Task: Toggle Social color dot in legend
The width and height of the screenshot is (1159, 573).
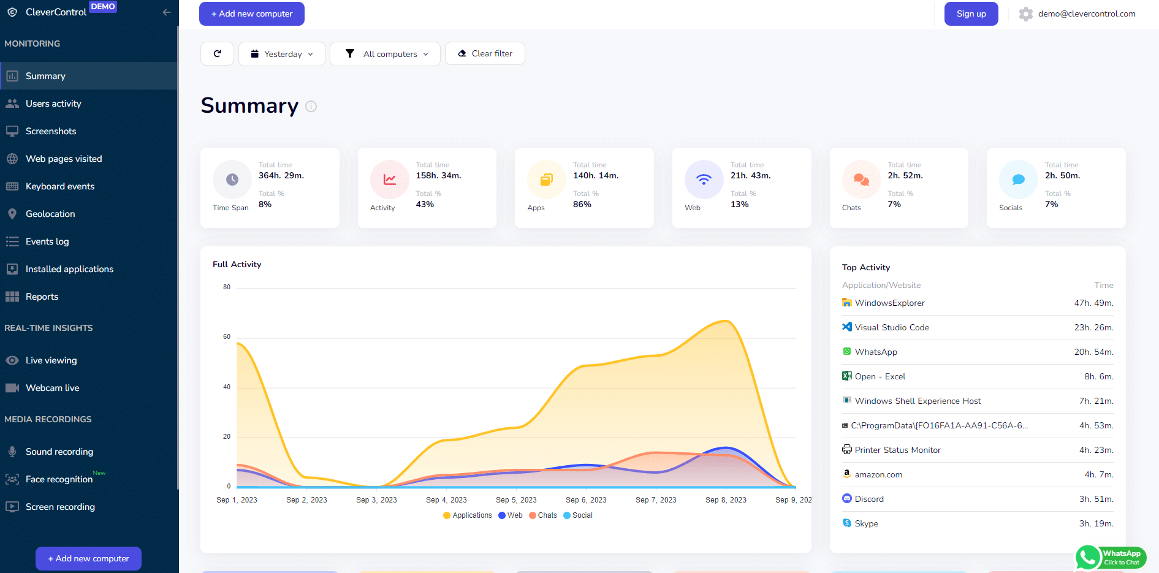Action: pos(567,515)
